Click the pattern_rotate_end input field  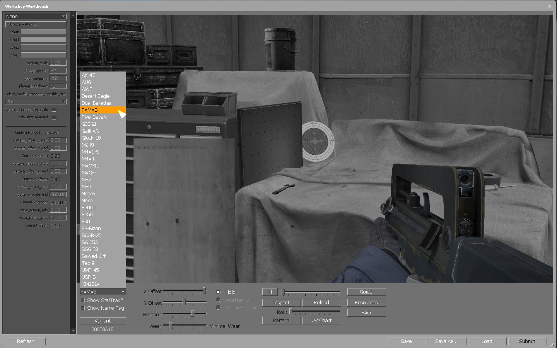click(58, 194)
